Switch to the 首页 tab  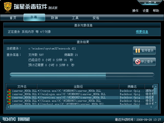pos(13,18)
